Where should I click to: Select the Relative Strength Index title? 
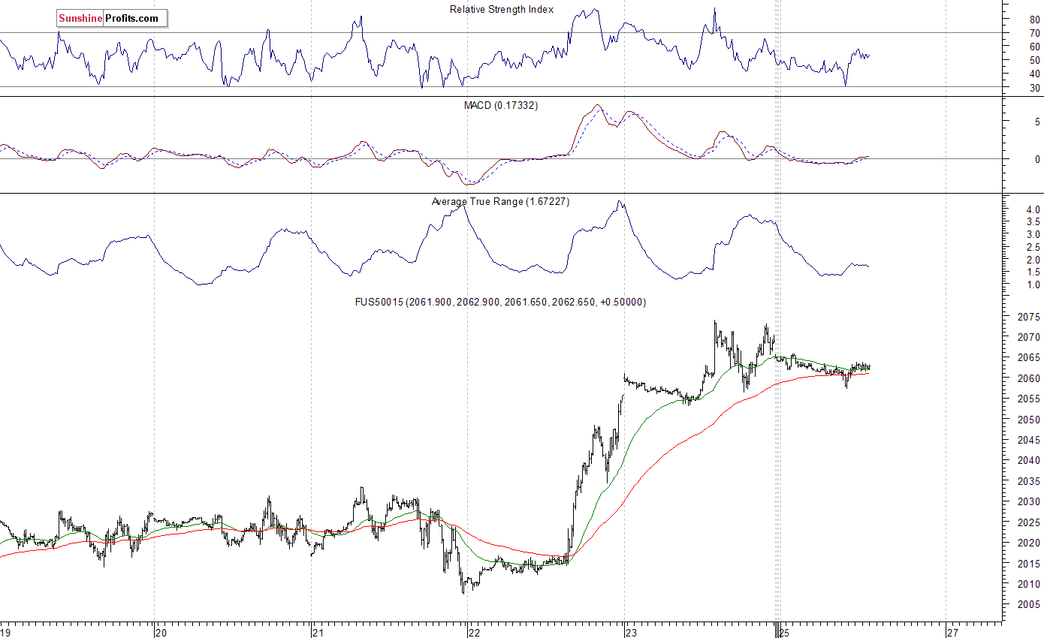coord(502,10)
